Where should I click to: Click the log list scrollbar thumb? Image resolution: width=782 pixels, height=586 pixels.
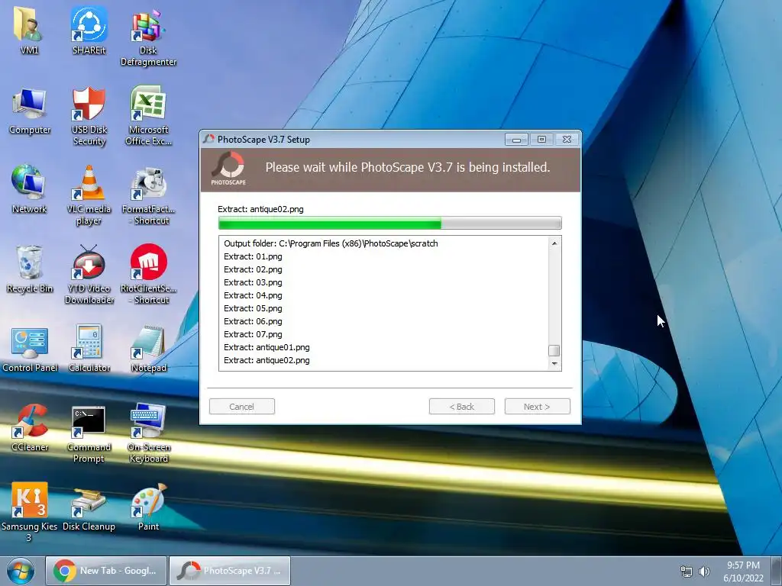(x=554, y=350)
